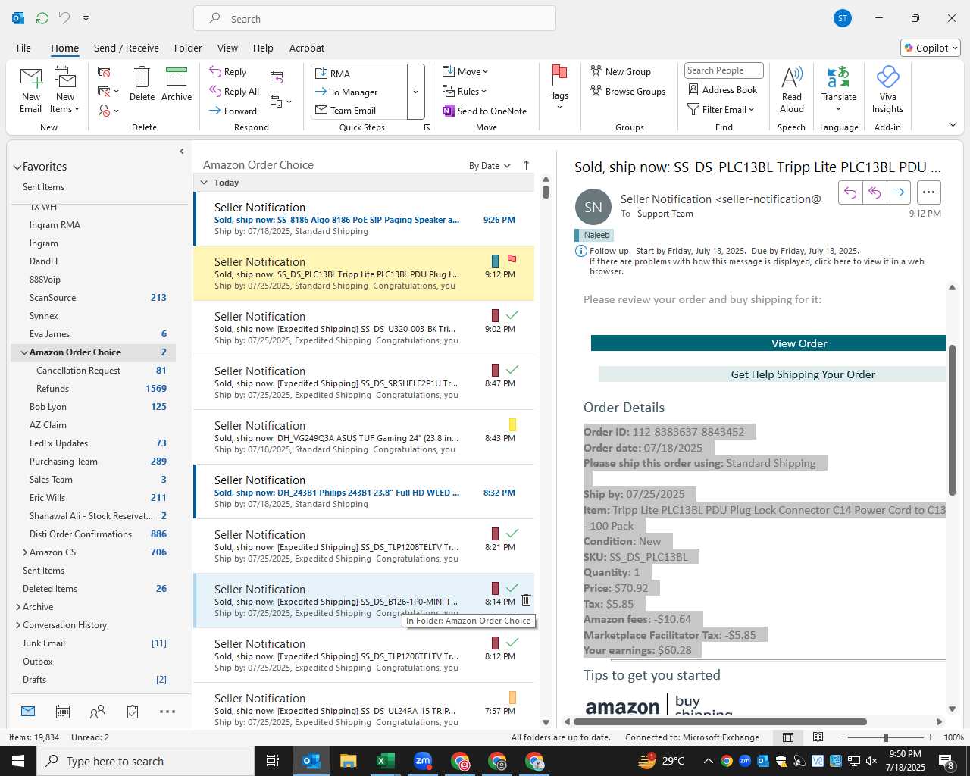This screenshot has width=970, height=776.
Task: Adjust the zoom slider in status bar
Action: (886, 737)
